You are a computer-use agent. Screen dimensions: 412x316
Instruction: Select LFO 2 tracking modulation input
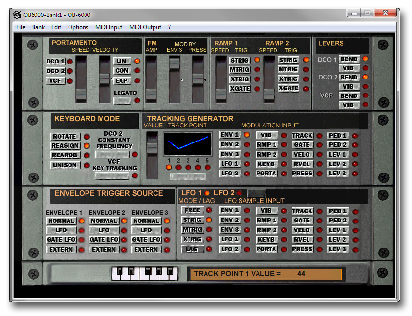click(x=230, y=174)
